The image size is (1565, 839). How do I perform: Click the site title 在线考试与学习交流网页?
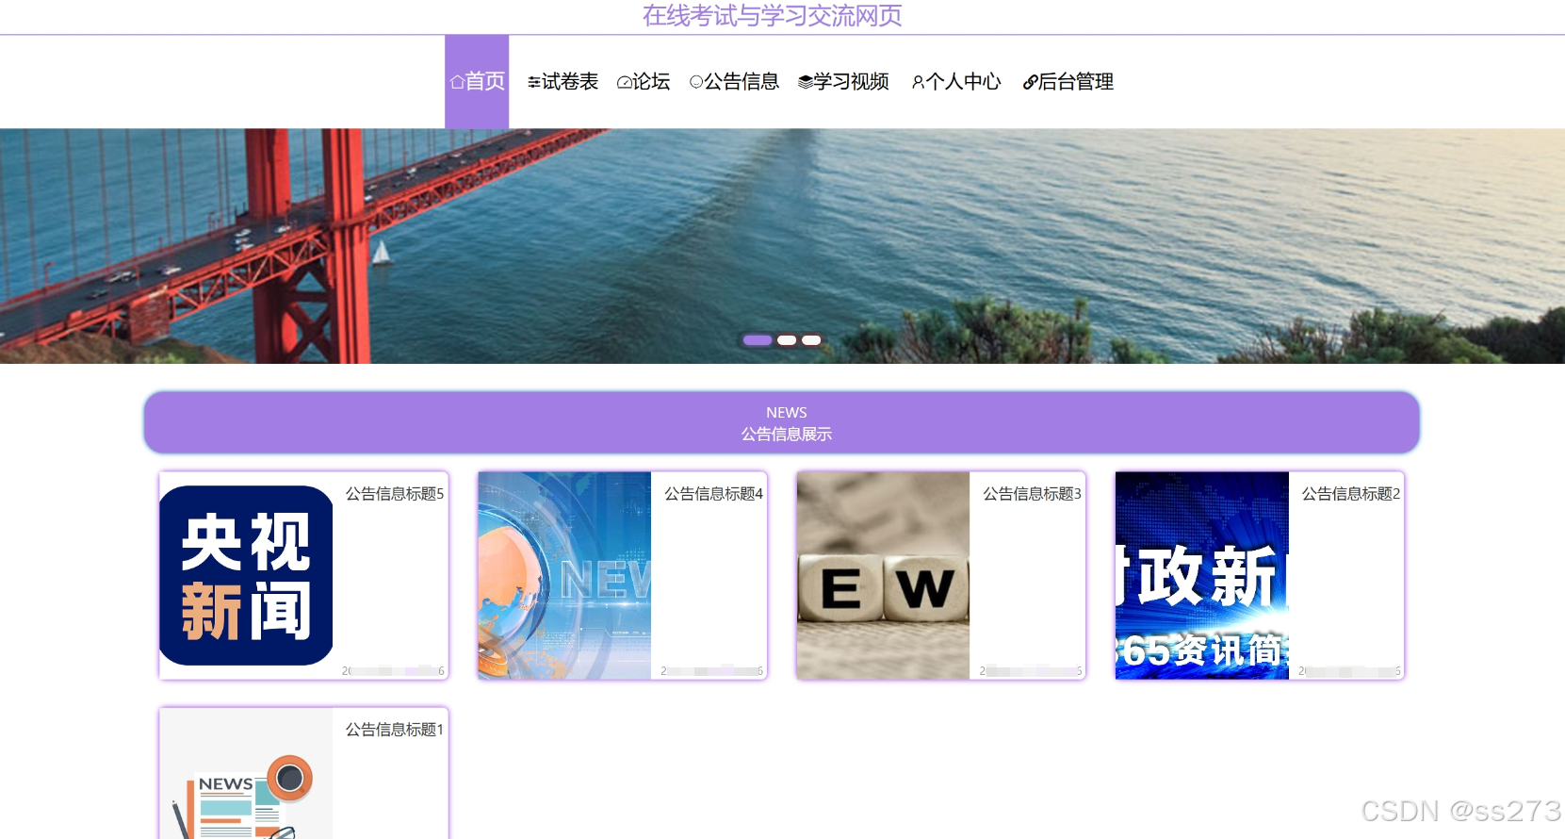[773, 16]
